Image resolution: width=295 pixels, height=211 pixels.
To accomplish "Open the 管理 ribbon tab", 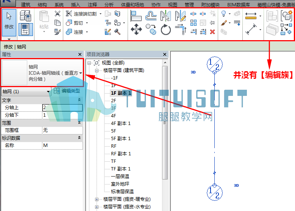I will 189,5.
